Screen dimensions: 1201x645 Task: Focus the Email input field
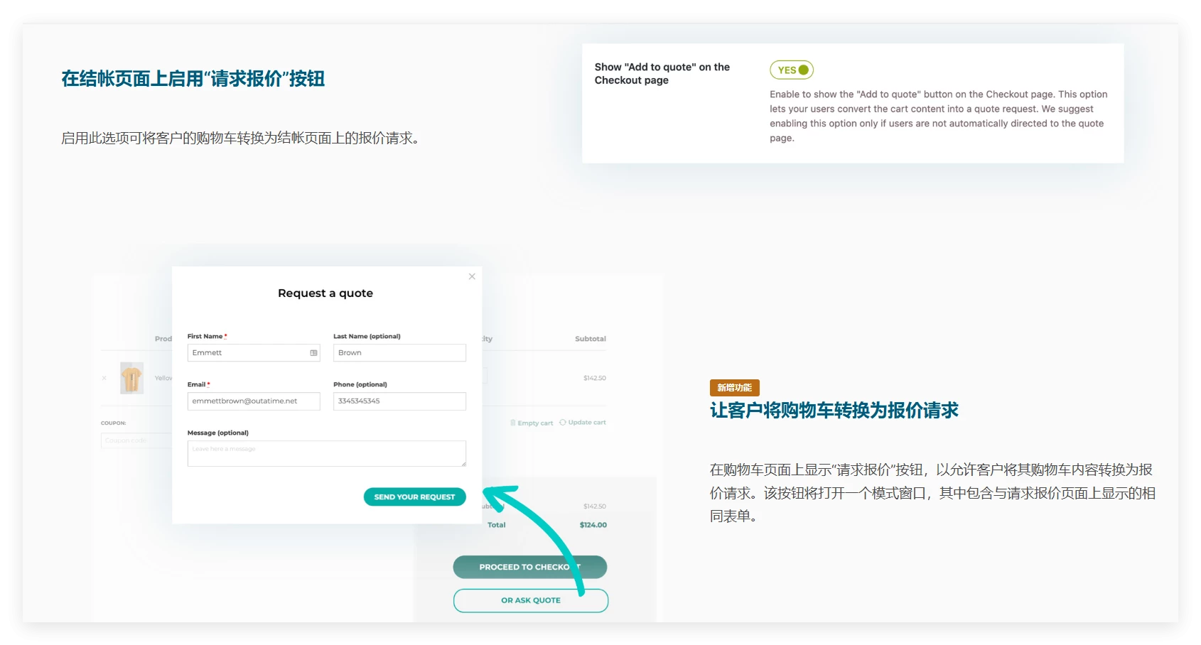pyautogui.click(x=254, y=401)
